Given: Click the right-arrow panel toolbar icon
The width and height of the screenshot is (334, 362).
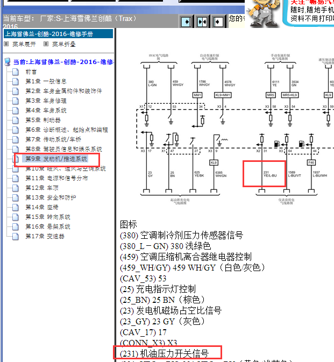Looking at the screenshot, I should click(x=186, y=22).
